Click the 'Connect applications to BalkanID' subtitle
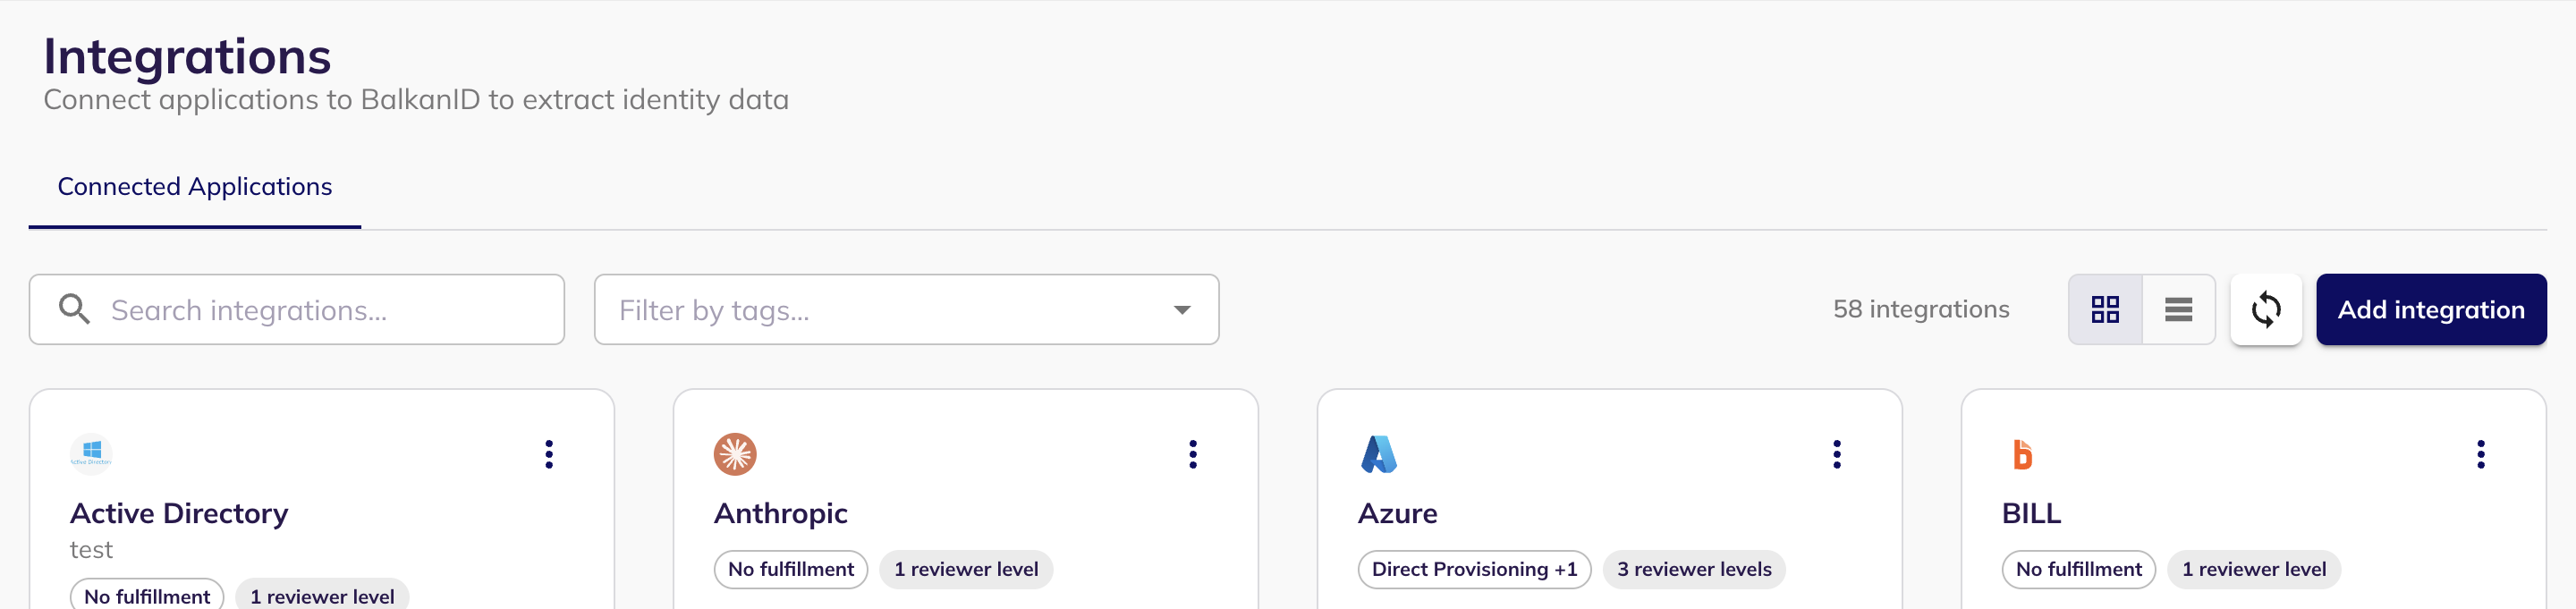 click(416, 99)
